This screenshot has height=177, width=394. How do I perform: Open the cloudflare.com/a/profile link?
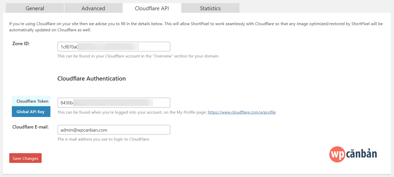(242, 112)
